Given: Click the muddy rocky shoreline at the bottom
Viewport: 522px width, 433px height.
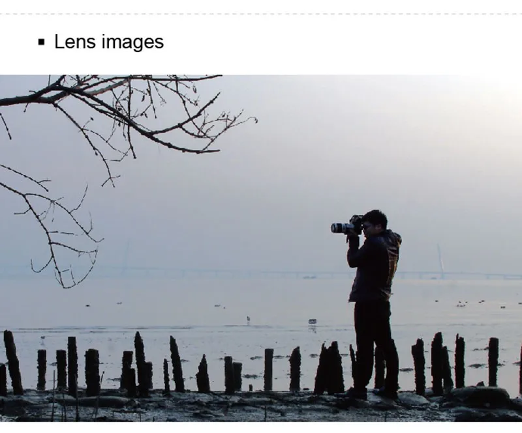Looking at the screenshot, I should click(261, 406).
